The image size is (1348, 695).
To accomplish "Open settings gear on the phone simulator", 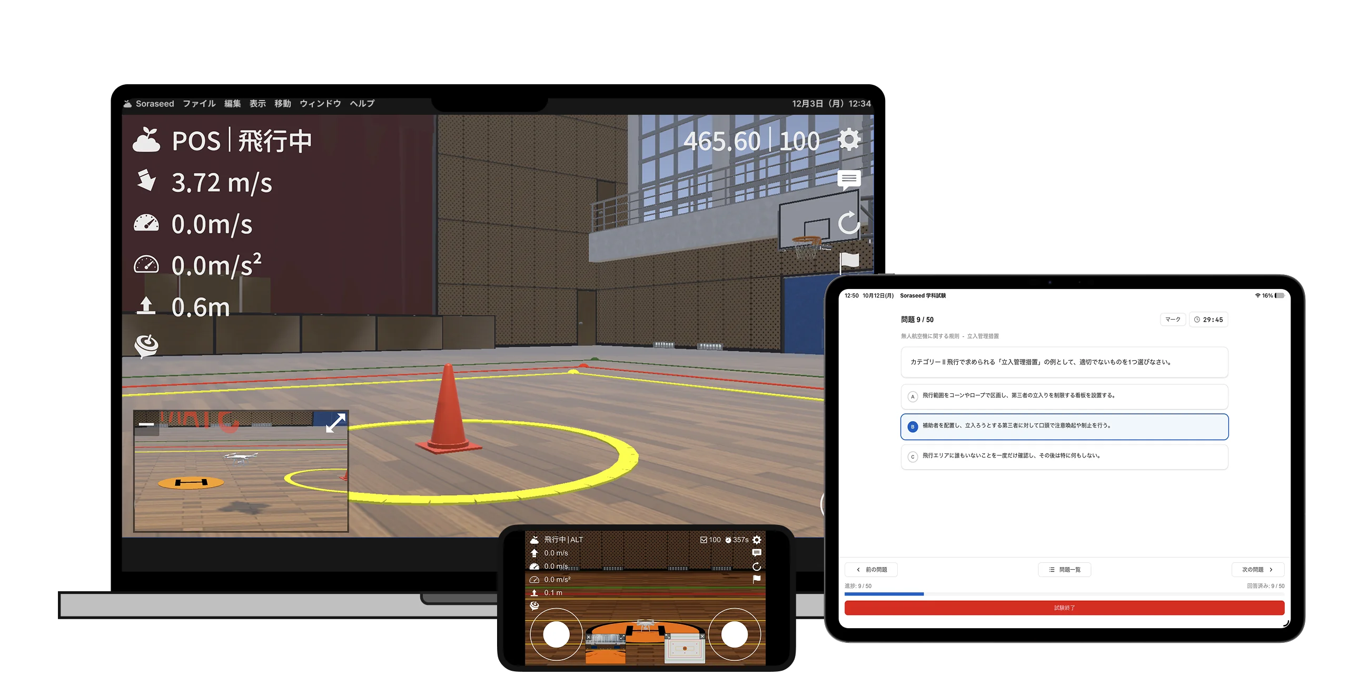I will coord(757,540).
